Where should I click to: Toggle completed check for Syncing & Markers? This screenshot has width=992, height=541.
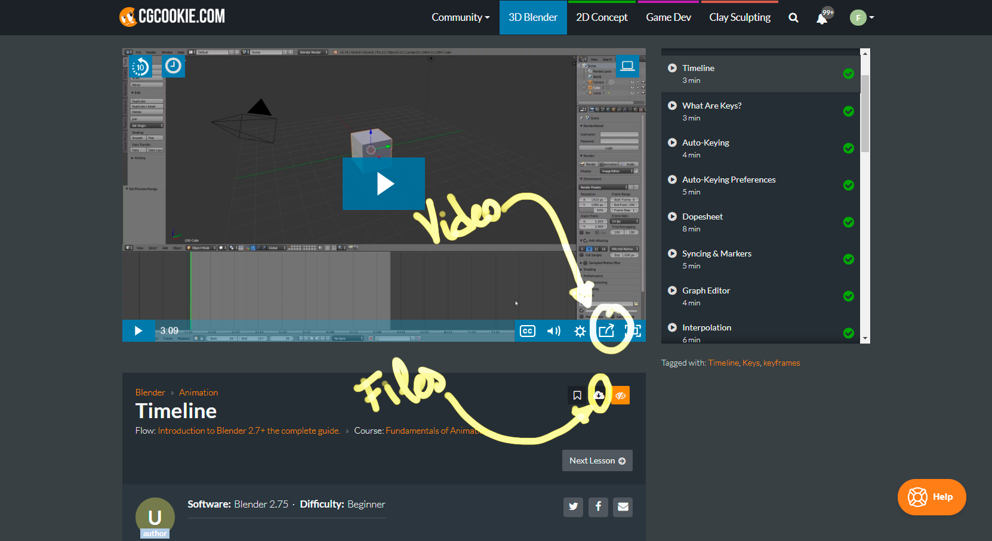coord(849,259)
